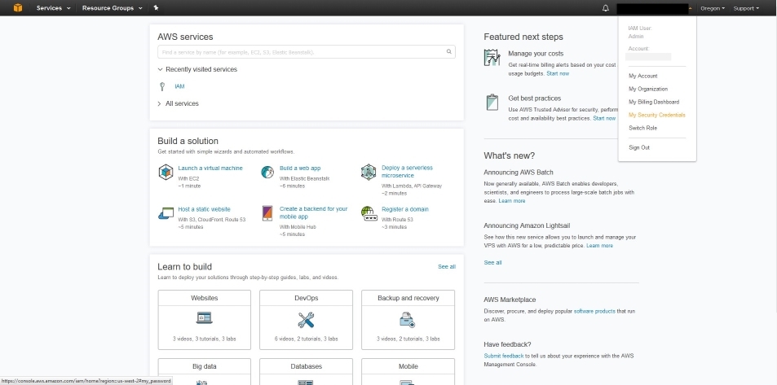Click Sign Out in account menu
Viewport: 777px width, 385px height.
coord(638,147)
